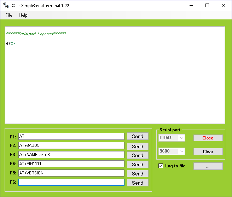Image resolution: width=232 pixels, height=197 pixels.
Task: Click the ATOK response line in terminal
Action: click(x=11, y=44)
